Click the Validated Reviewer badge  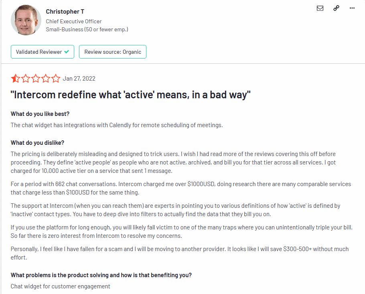point(43,52)
